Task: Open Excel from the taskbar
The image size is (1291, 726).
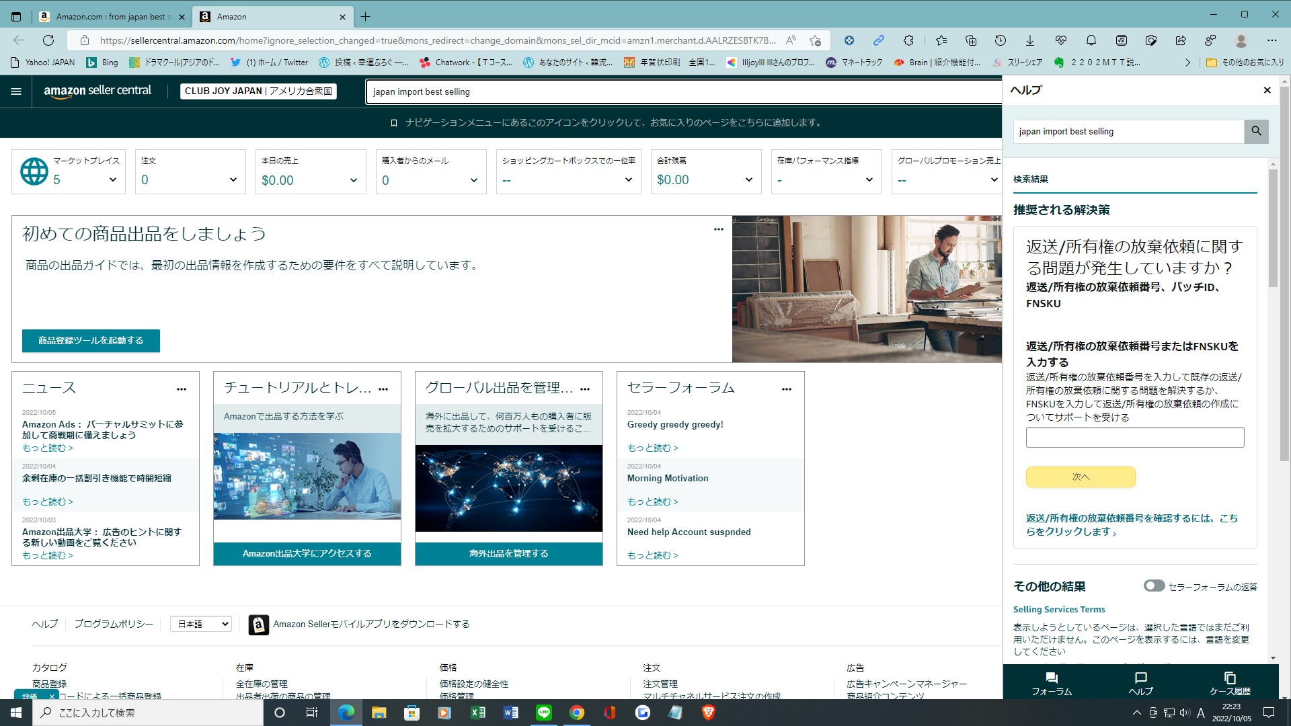Action: [x=477, y=713]
